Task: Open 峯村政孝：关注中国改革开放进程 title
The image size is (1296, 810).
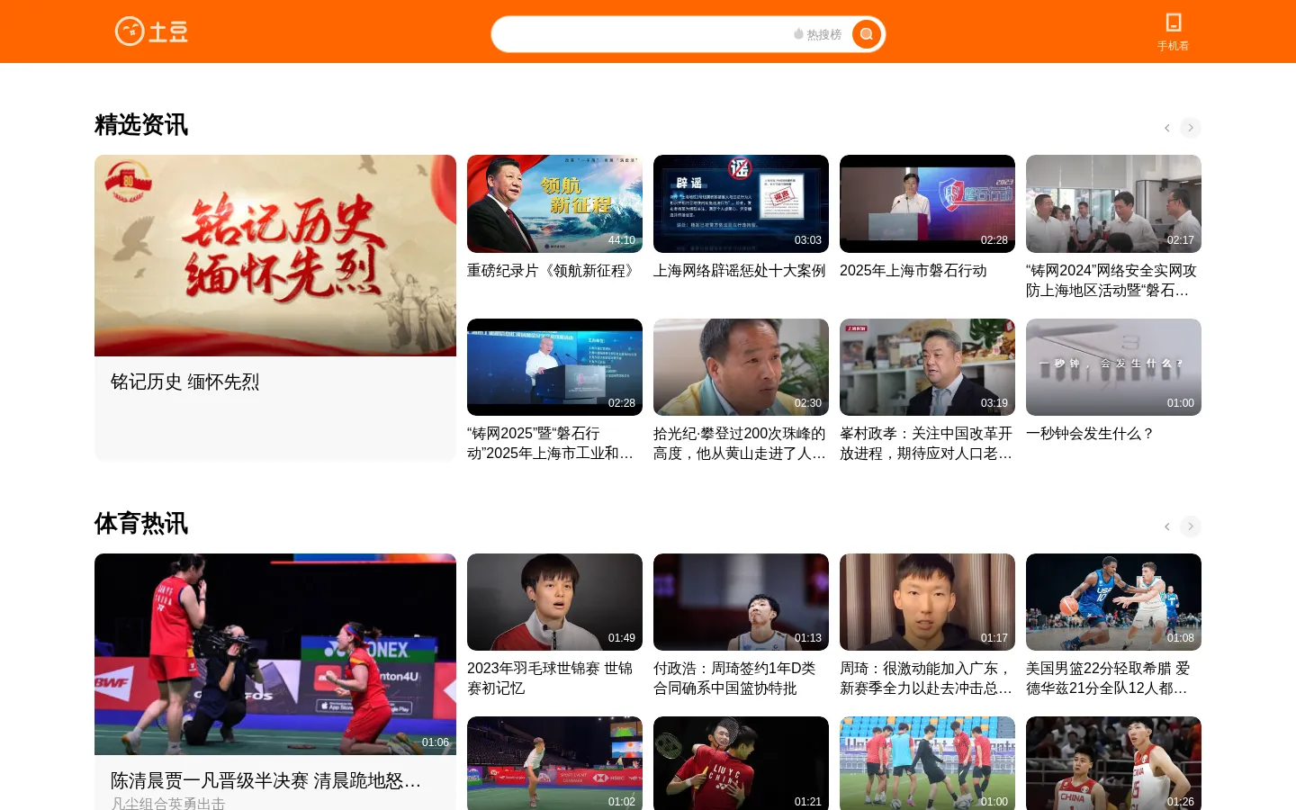Action: tap(926, 444)
